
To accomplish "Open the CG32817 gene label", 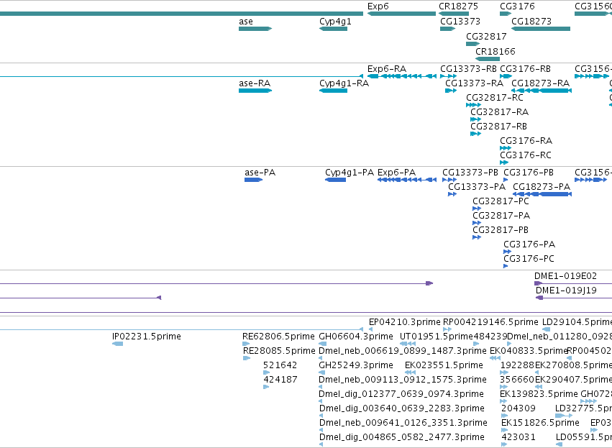I will tap(486, 36).
